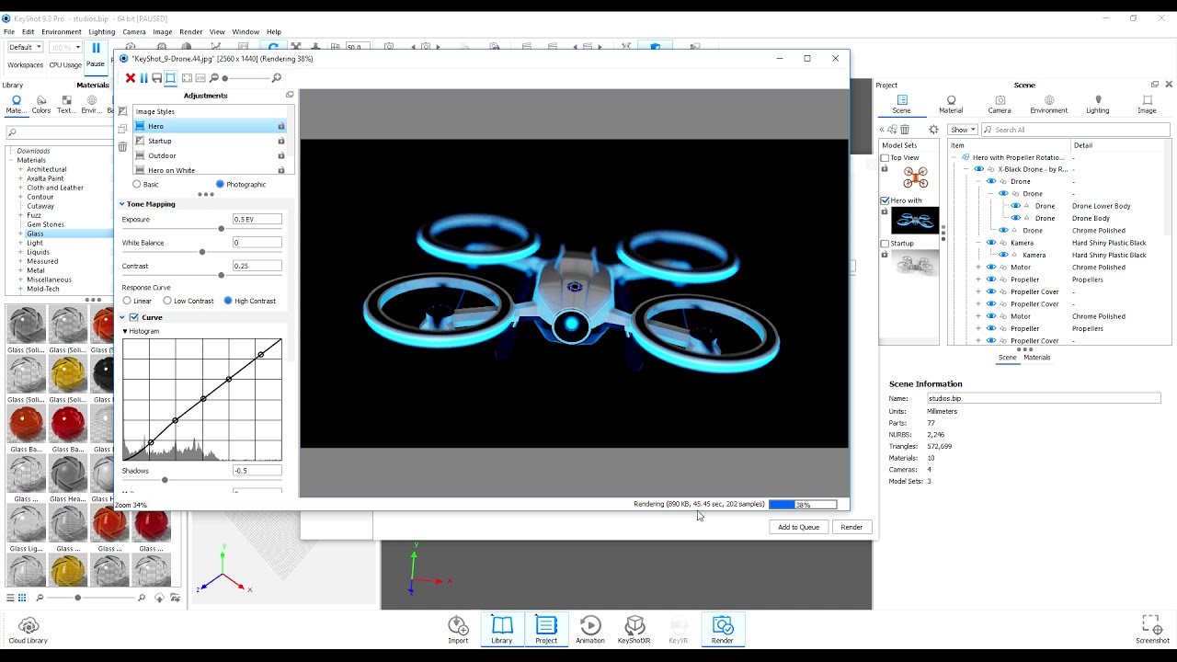1177x662 pixels.
Task: Collapse the Histogram disclosure triangle
Action: click(125, 331)
